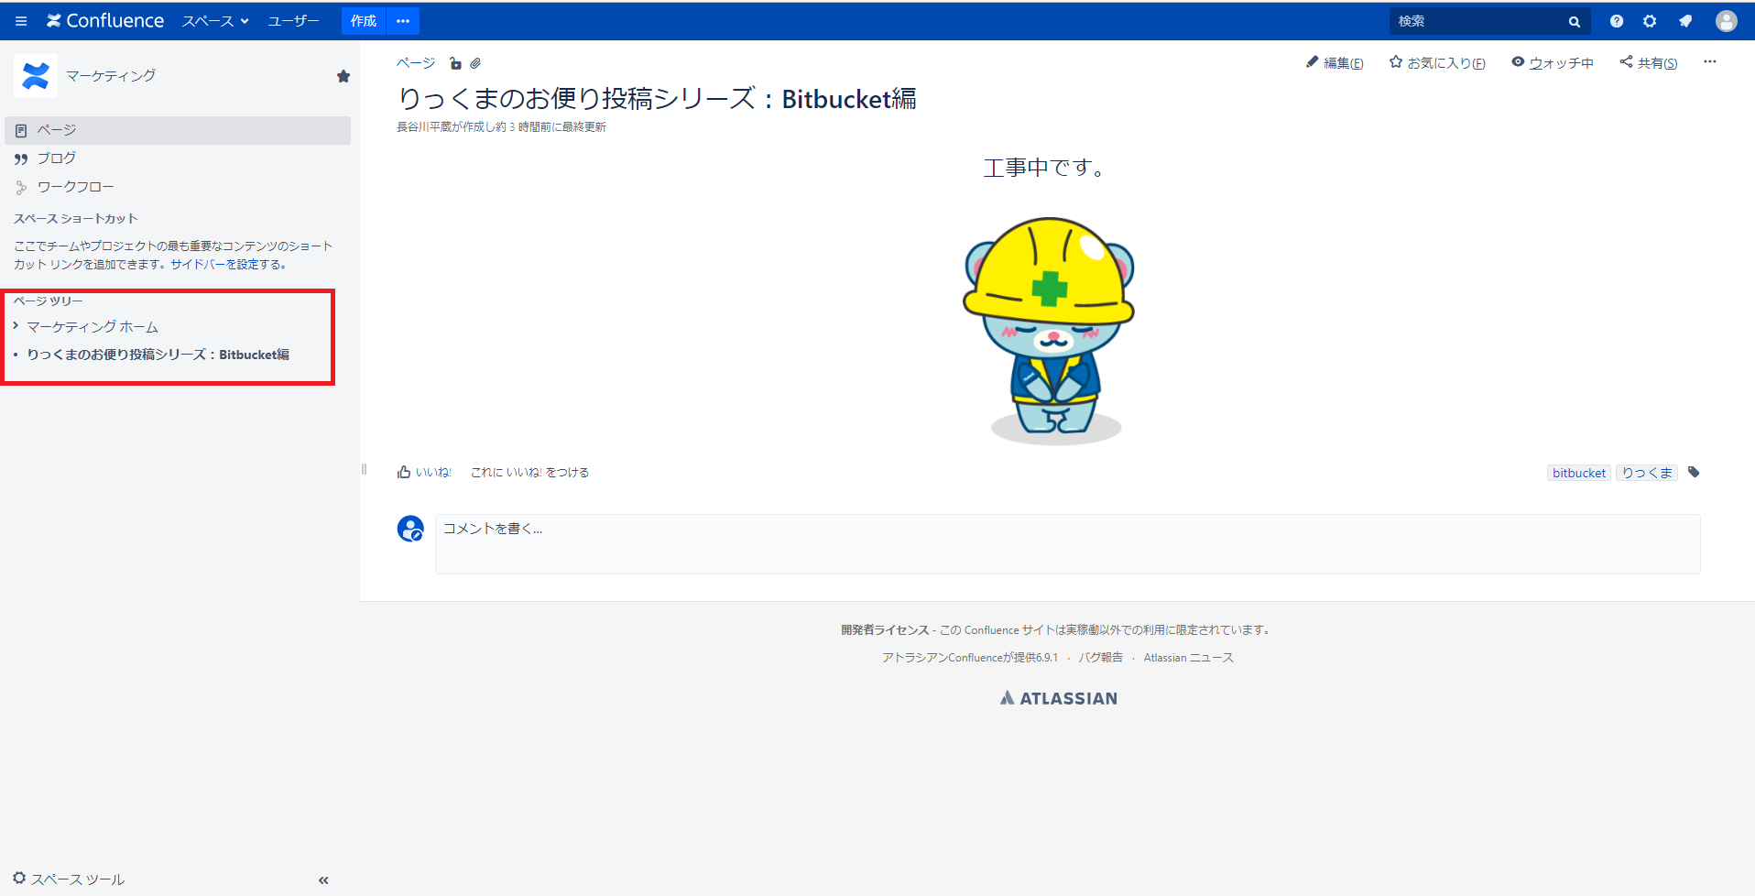The image size is (1755, 896).
Task: Click the sidebar resize handle
Action: (364, 469)
